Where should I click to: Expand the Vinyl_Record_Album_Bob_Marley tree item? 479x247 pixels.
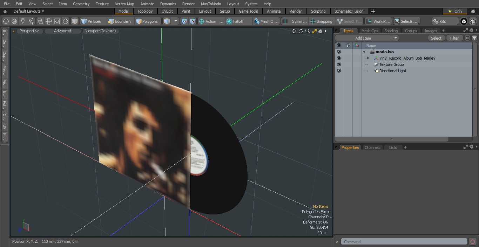point(368,58)
